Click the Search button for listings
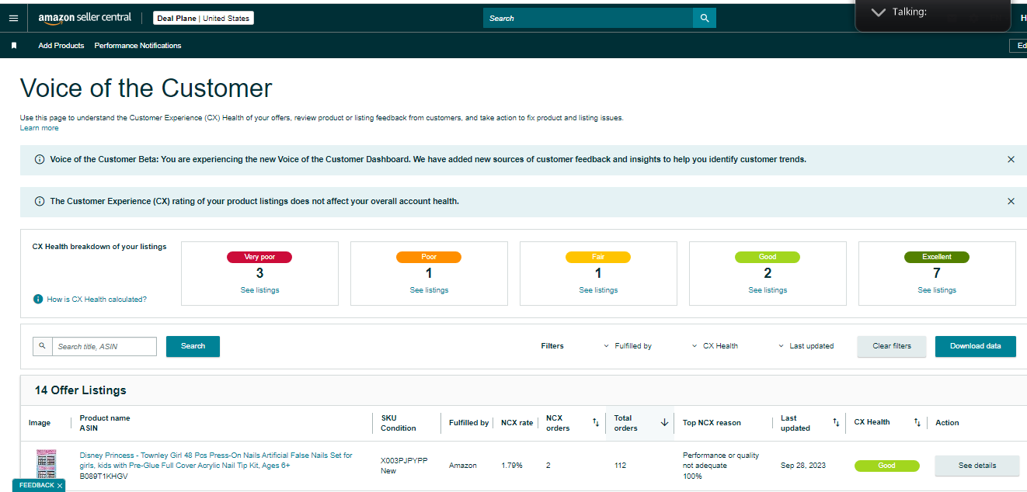 (x=193, y=346)
